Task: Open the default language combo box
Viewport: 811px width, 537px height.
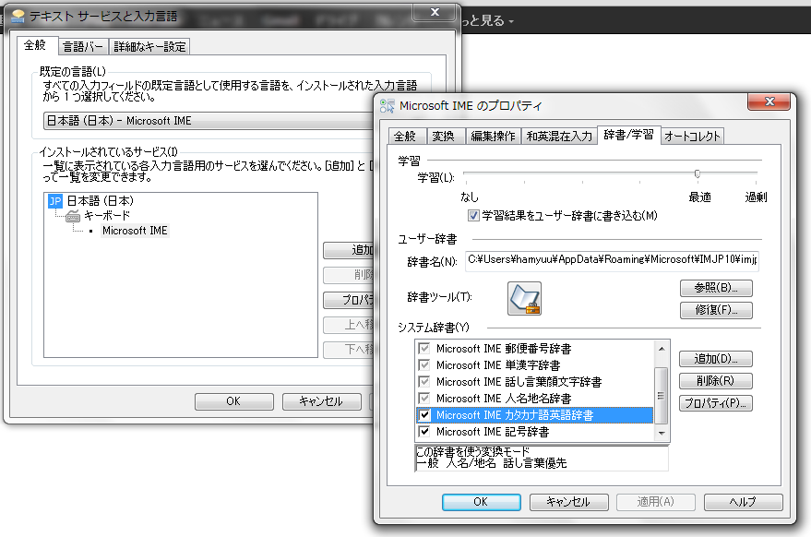Action: 209,121
